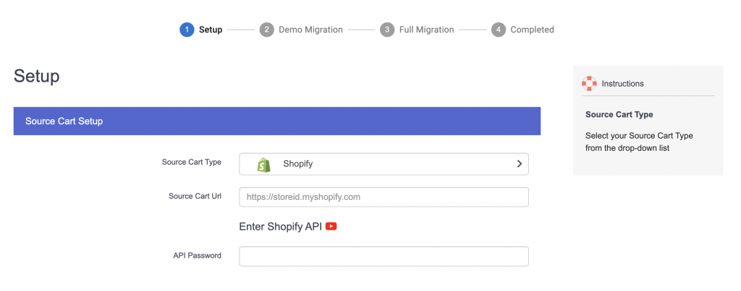Focus the Source Cart Url input field
The width and height of the screenshot is (741, 291).
pos(384,197)
